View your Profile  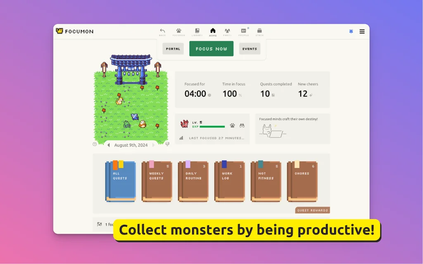pos(243,31)
